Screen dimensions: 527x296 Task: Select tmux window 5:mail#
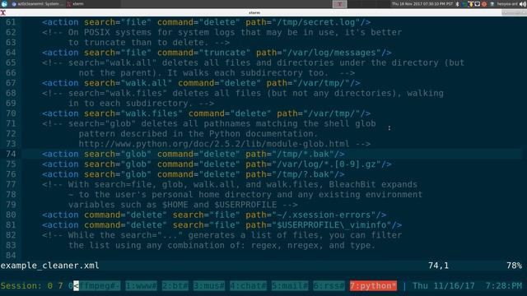(290, 285)
